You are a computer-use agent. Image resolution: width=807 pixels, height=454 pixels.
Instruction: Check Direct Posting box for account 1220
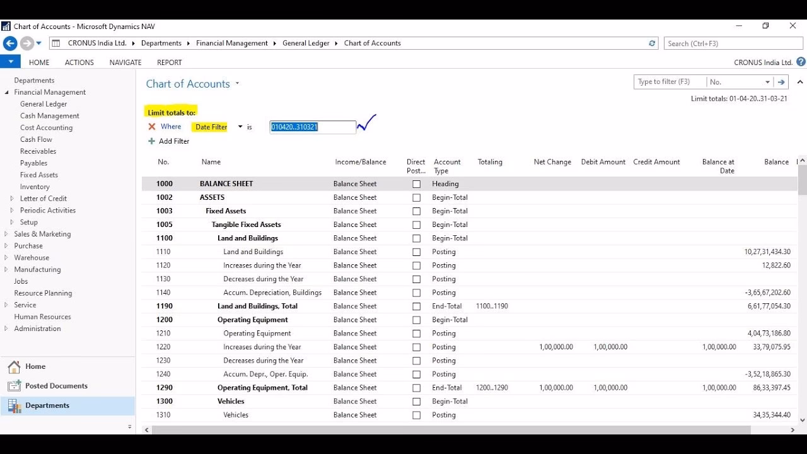tap(416, 347)
